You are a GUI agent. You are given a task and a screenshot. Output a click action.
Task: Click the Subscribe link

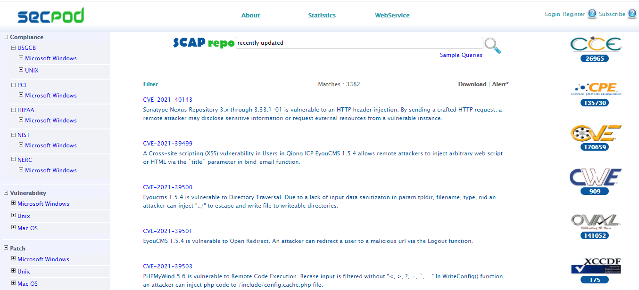pos(612,14)
